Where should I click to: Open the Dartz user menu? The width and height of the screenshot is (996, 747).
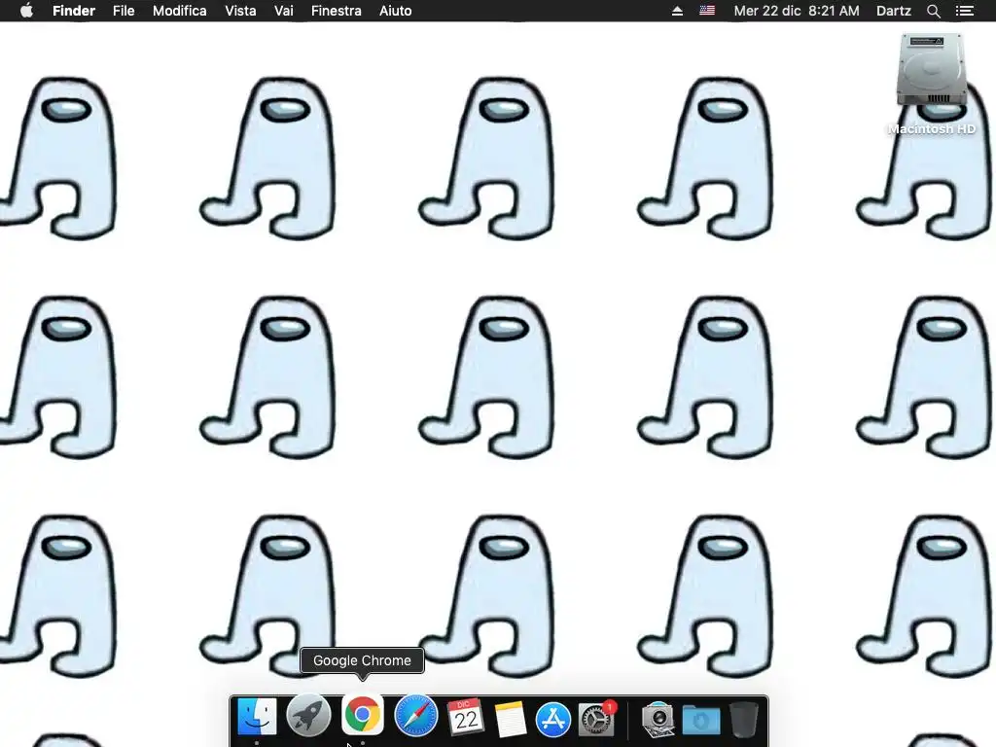894,11
